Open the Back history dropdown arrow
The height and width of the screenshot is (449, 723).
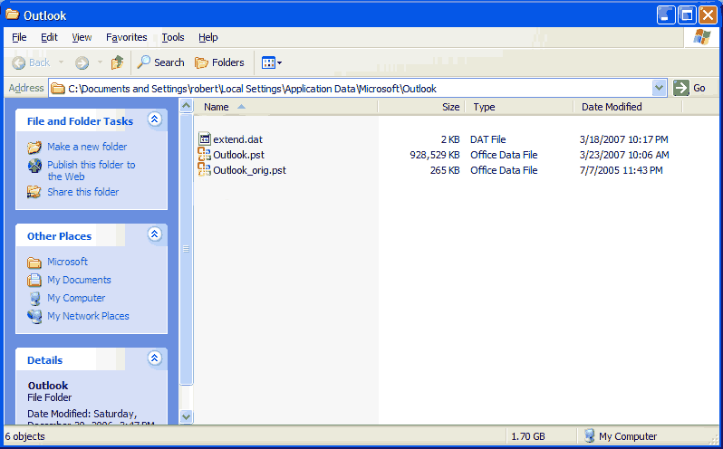coord(61,62)
